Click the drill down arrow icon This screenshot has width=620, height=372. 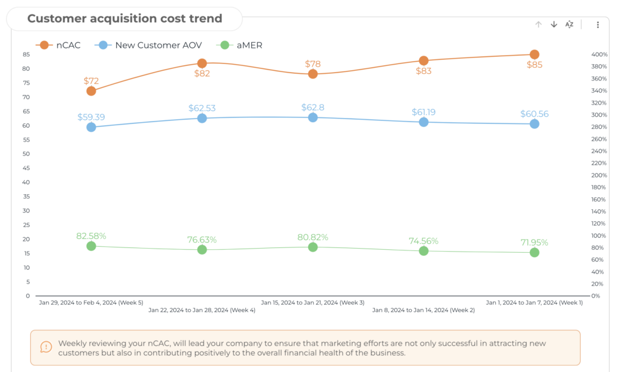[553, 25]
